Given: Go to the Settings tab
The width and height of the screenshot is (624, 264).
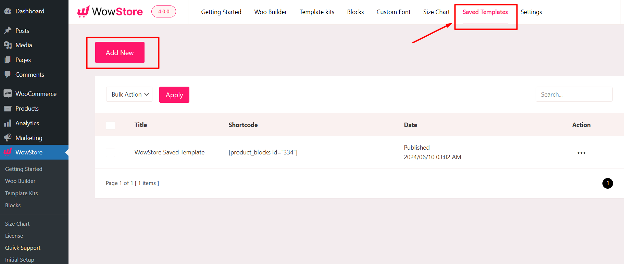Looking at the screenshot, I should click(x=531, y=12).
